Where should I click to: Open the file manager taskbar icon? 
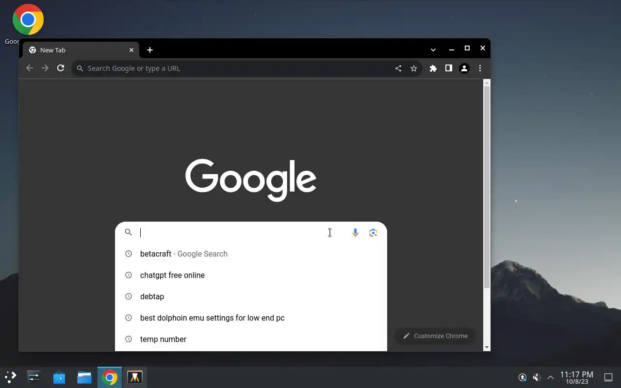[x=84, y=377]
